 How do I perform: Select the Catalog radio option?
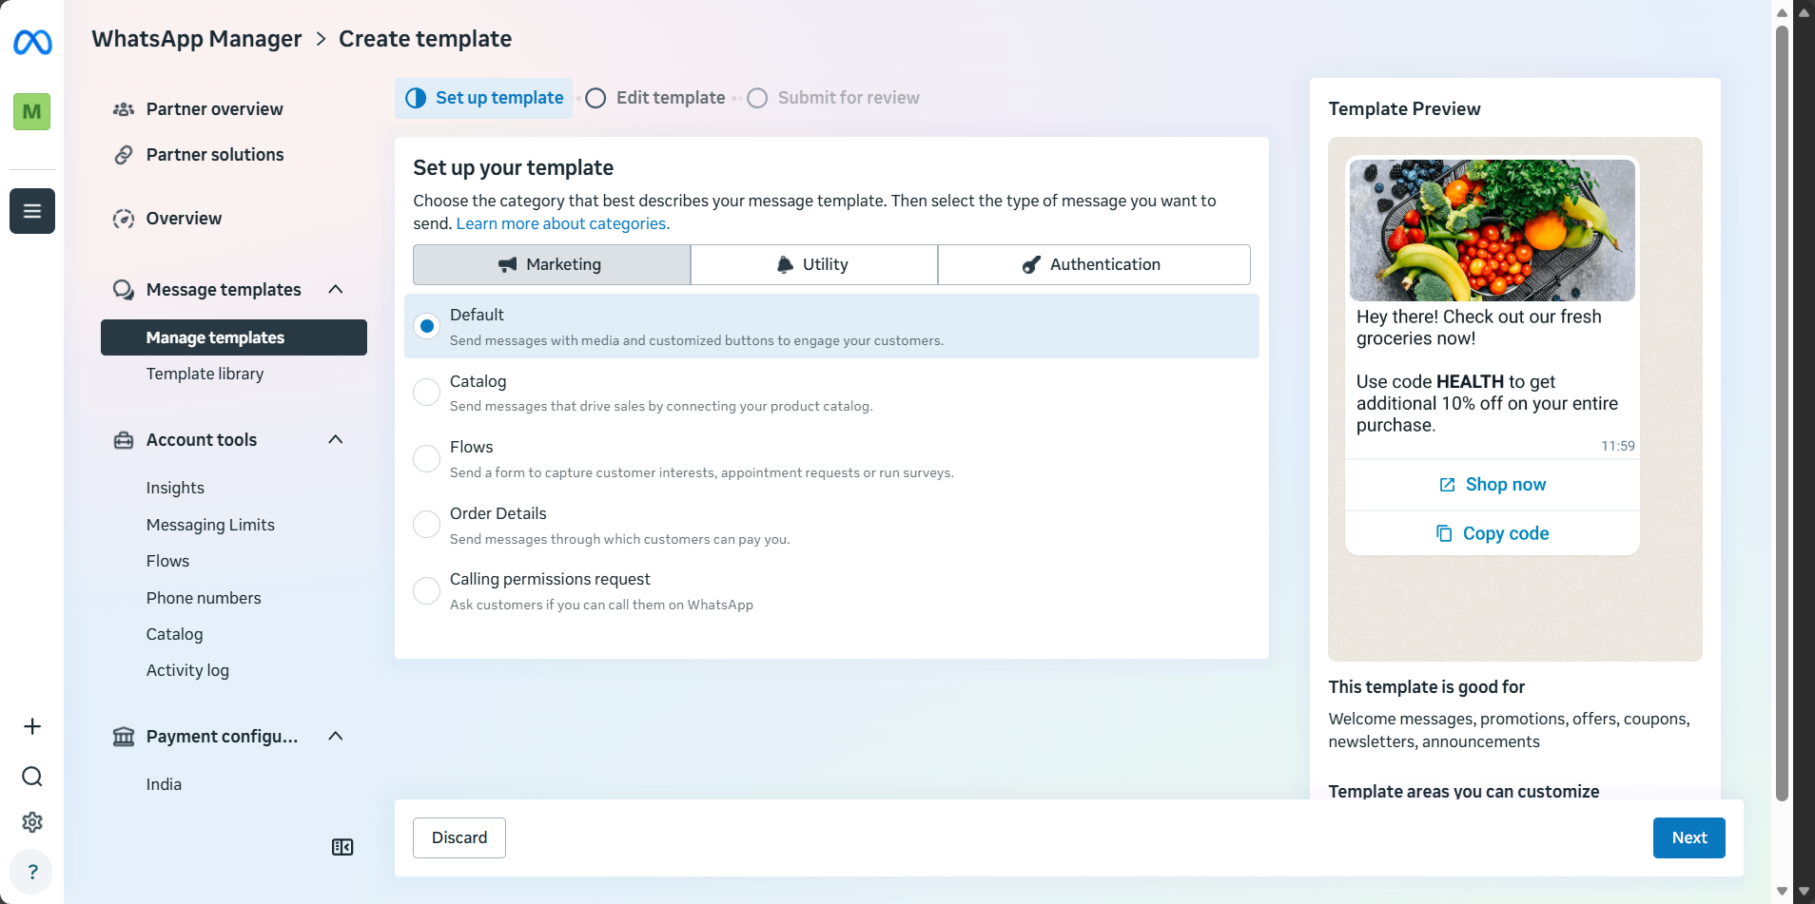(426, 393)
